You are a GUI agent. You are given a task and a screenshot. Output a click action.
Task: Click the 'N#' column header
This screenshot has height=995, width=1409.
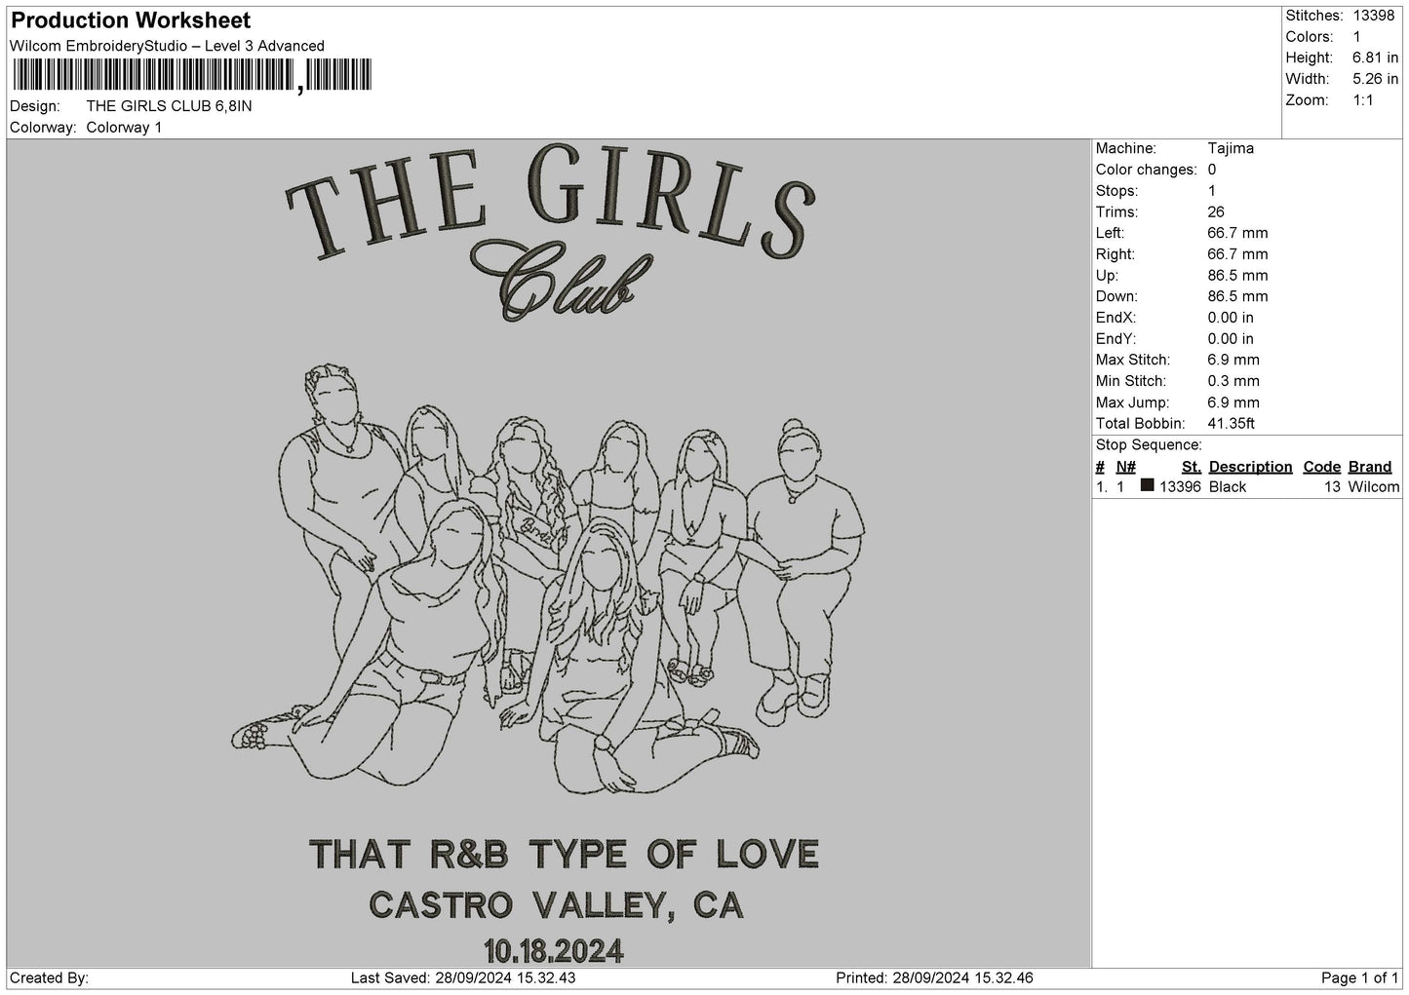tap(1126, 467)
